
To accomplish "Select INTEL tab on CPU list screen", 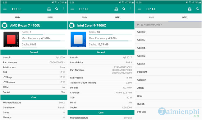I will [185, 17].
